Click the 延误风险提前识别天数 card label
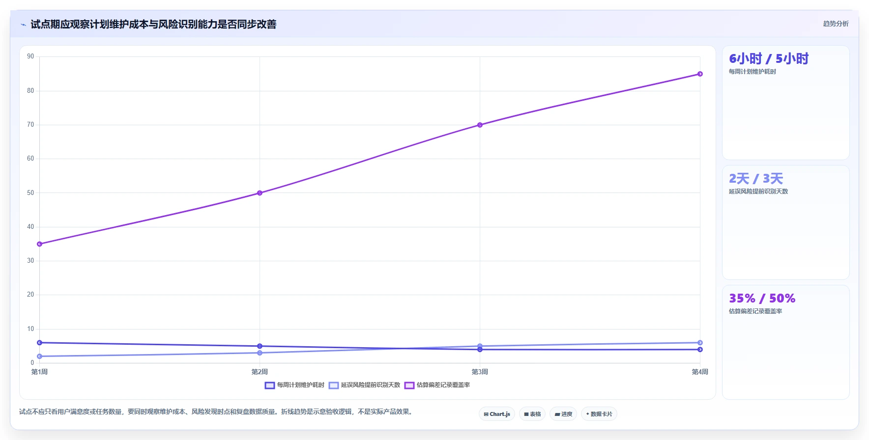The image size is (869, 440). point(758,192)
